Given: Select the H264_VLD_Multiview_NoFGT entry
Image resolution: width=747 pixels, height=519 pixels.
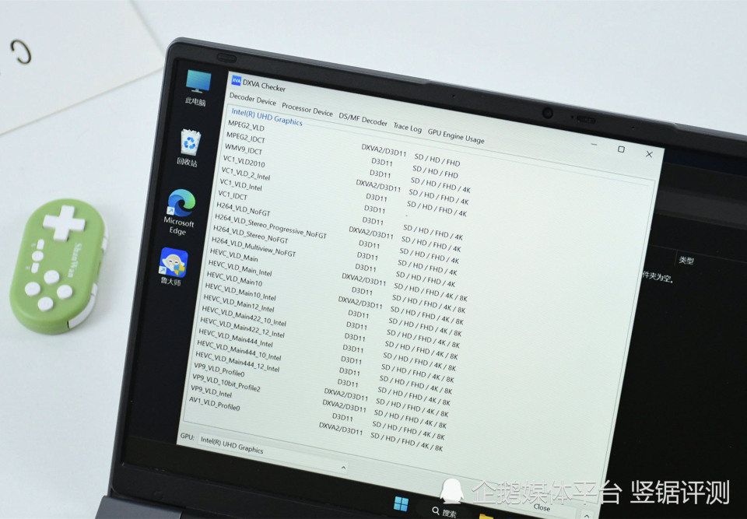Looking at the screenshot, I should (x=254, y=247).
